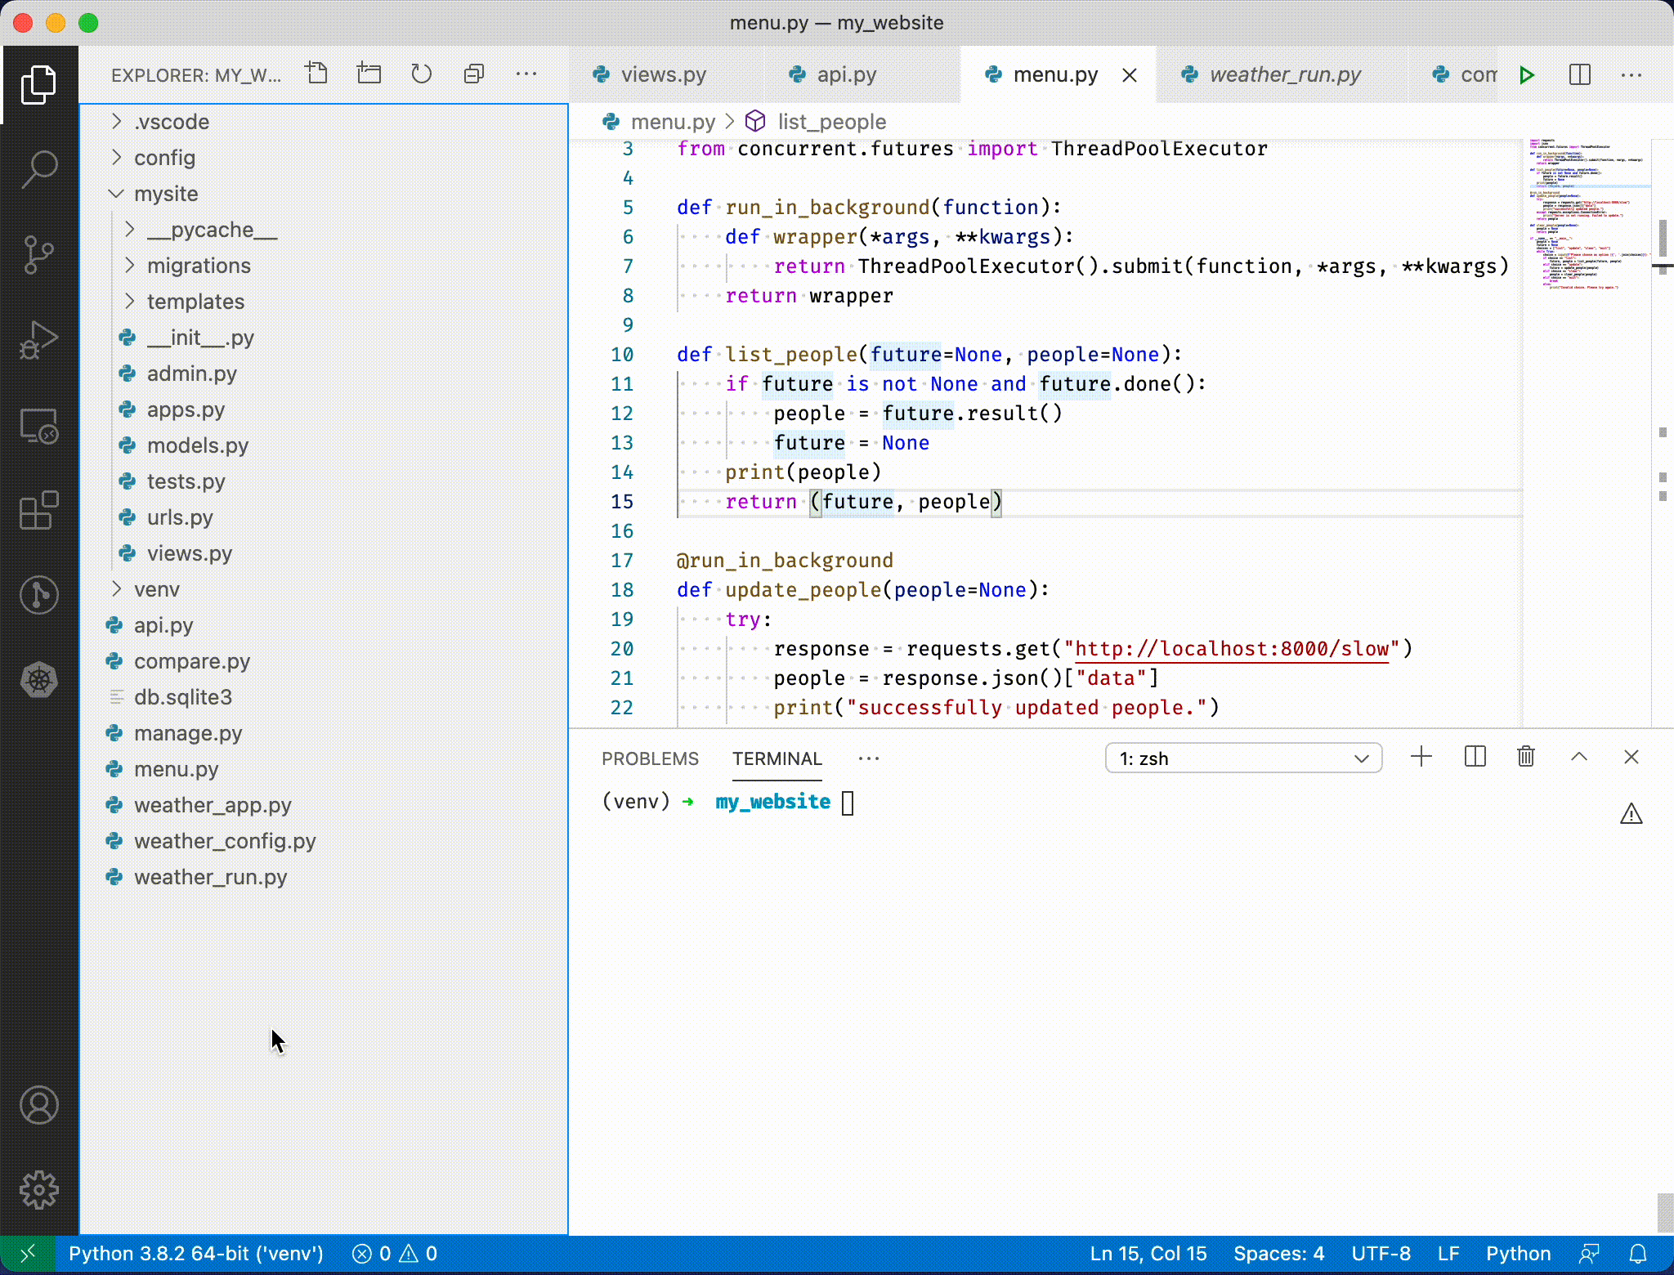
Task: Toggle maximized terminal panel size
Action: point(1578,757)
